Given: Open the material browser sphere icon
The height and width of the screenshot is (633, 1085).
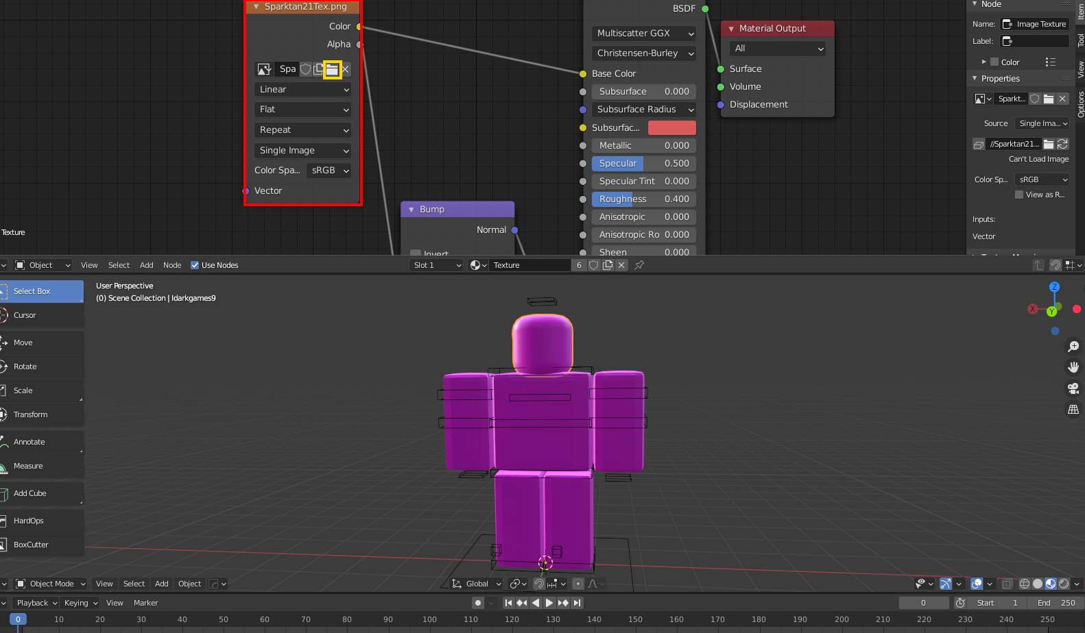Looking at the screenshot, I should click(x=478, y=265).
